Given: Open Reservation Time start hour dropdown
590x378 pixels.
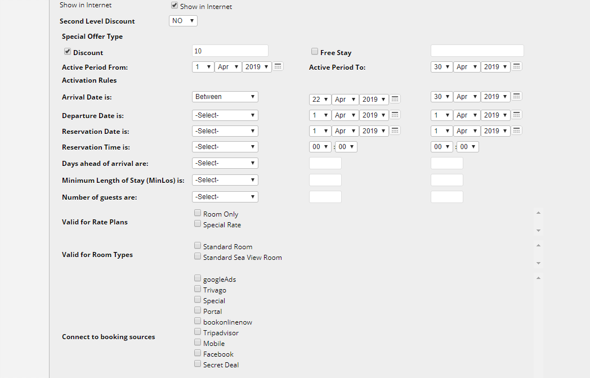Looking at the screenshot, I should tap(320, 147).
